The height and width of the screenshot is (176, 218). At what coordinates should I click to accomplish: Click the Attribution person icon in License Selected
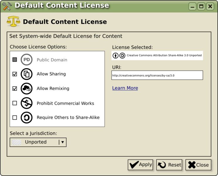tap(115, 55)
